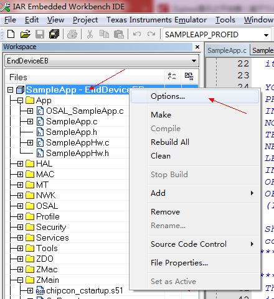Choose Rebuild All from the context menu
274x299 pixels.
tap(195, 142)
